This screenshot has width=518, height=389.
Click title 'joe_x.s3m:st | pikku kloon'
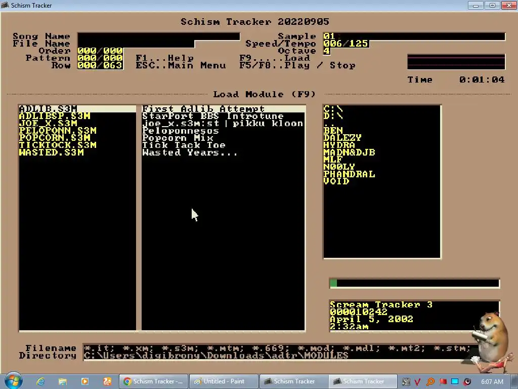click(223, 124)
